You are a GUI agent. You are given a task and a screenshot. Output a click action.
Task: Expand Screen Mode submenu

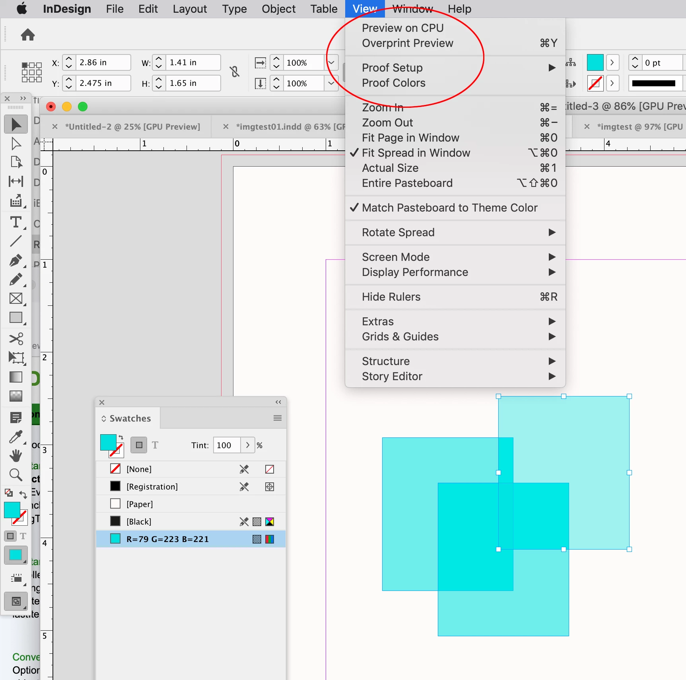(x=455, y=257)
